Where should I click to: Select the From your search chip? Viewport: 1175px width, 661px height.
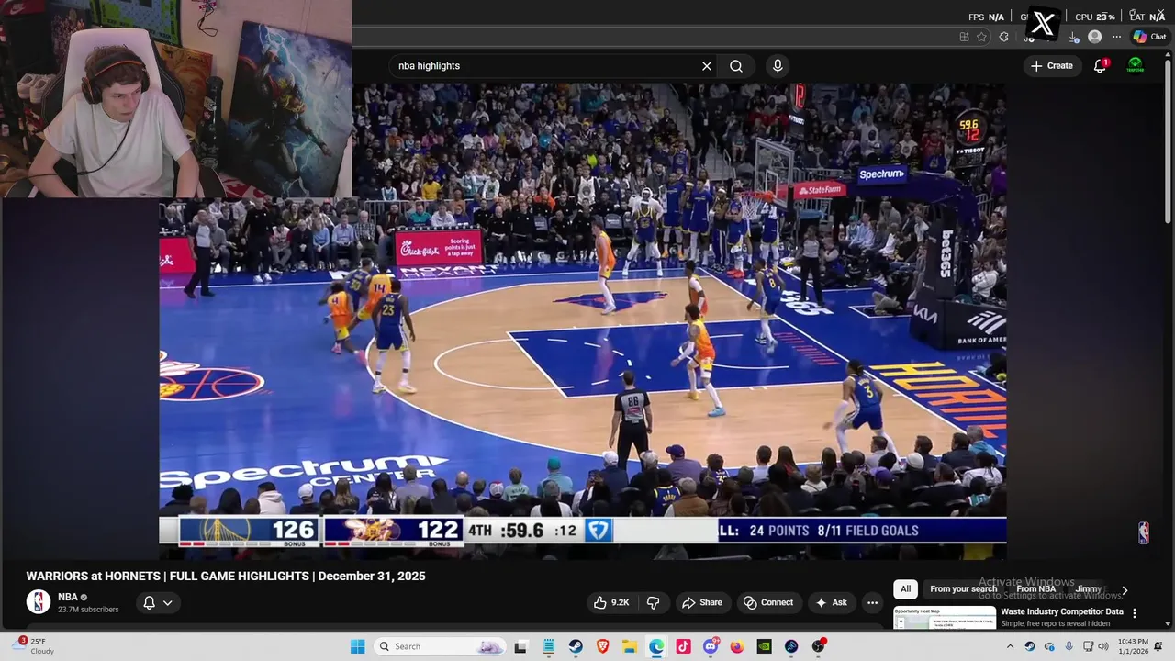(x=963, y=589)
